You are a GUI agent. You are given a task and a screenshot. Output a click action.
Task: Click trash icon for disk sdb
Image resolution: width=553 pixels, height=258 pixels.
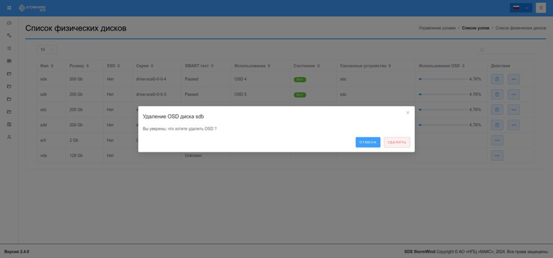(x=497, y=94)
